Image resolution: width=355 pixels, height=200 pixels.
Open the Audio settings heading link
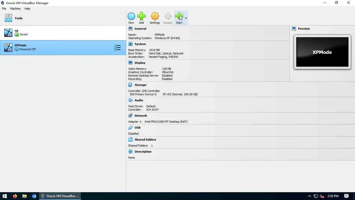pyautogui.click(x=139, y=100)
